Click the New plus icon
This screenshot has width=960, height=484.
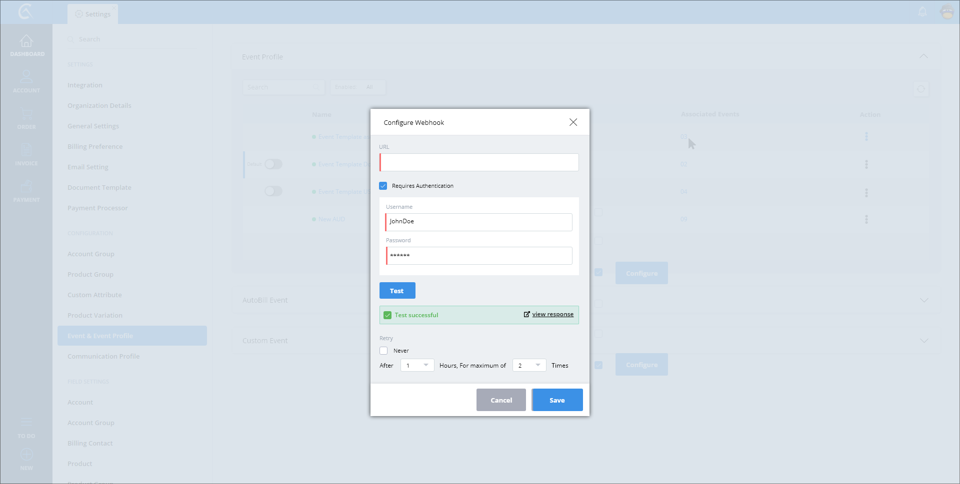pyautogui.click(x=26, y=455)
